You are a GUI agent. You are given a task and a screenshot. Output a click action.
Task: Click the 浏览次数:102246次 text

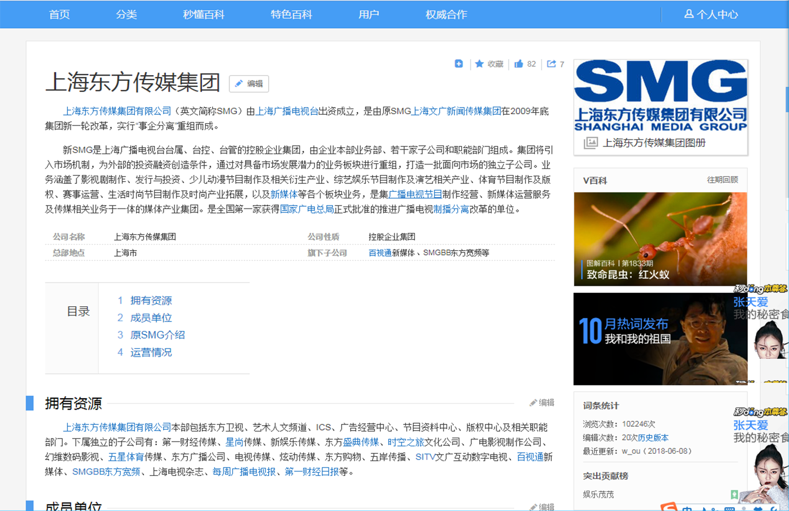click(x=619, y=424)
